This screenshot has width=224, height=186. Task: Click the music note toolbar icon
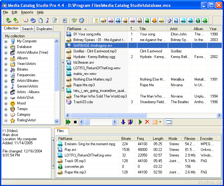[47, 20]
